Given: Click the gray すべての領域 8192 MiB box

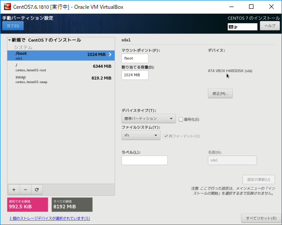Looking at the screenshot, I should tap(72, 204).
